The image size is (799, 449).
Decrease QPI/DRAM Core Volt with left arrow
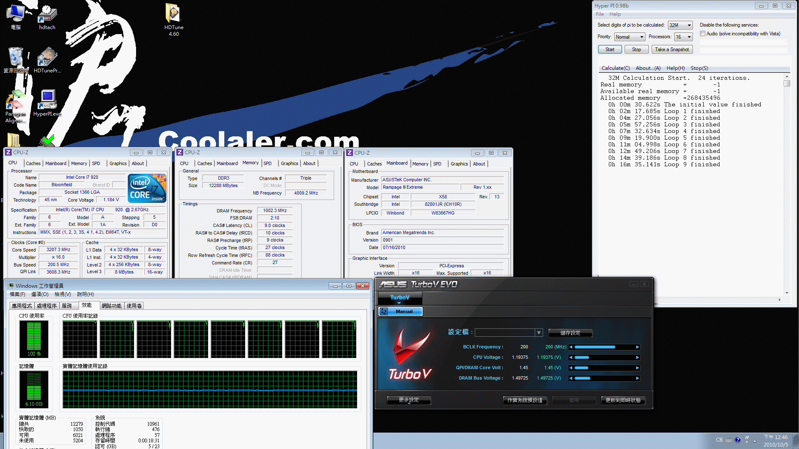point(571,368)
